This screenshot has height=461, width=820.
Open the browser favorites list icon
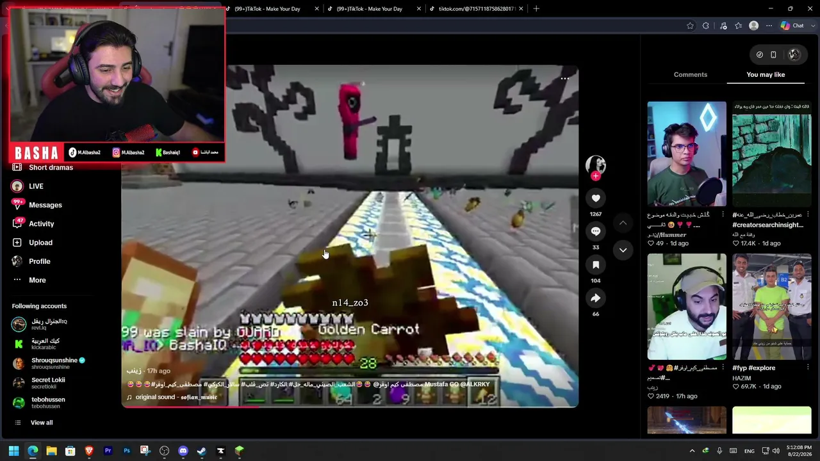tap(739, 26)
